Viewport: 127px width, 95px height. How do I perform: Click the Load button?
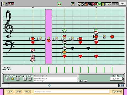point(19,92)
